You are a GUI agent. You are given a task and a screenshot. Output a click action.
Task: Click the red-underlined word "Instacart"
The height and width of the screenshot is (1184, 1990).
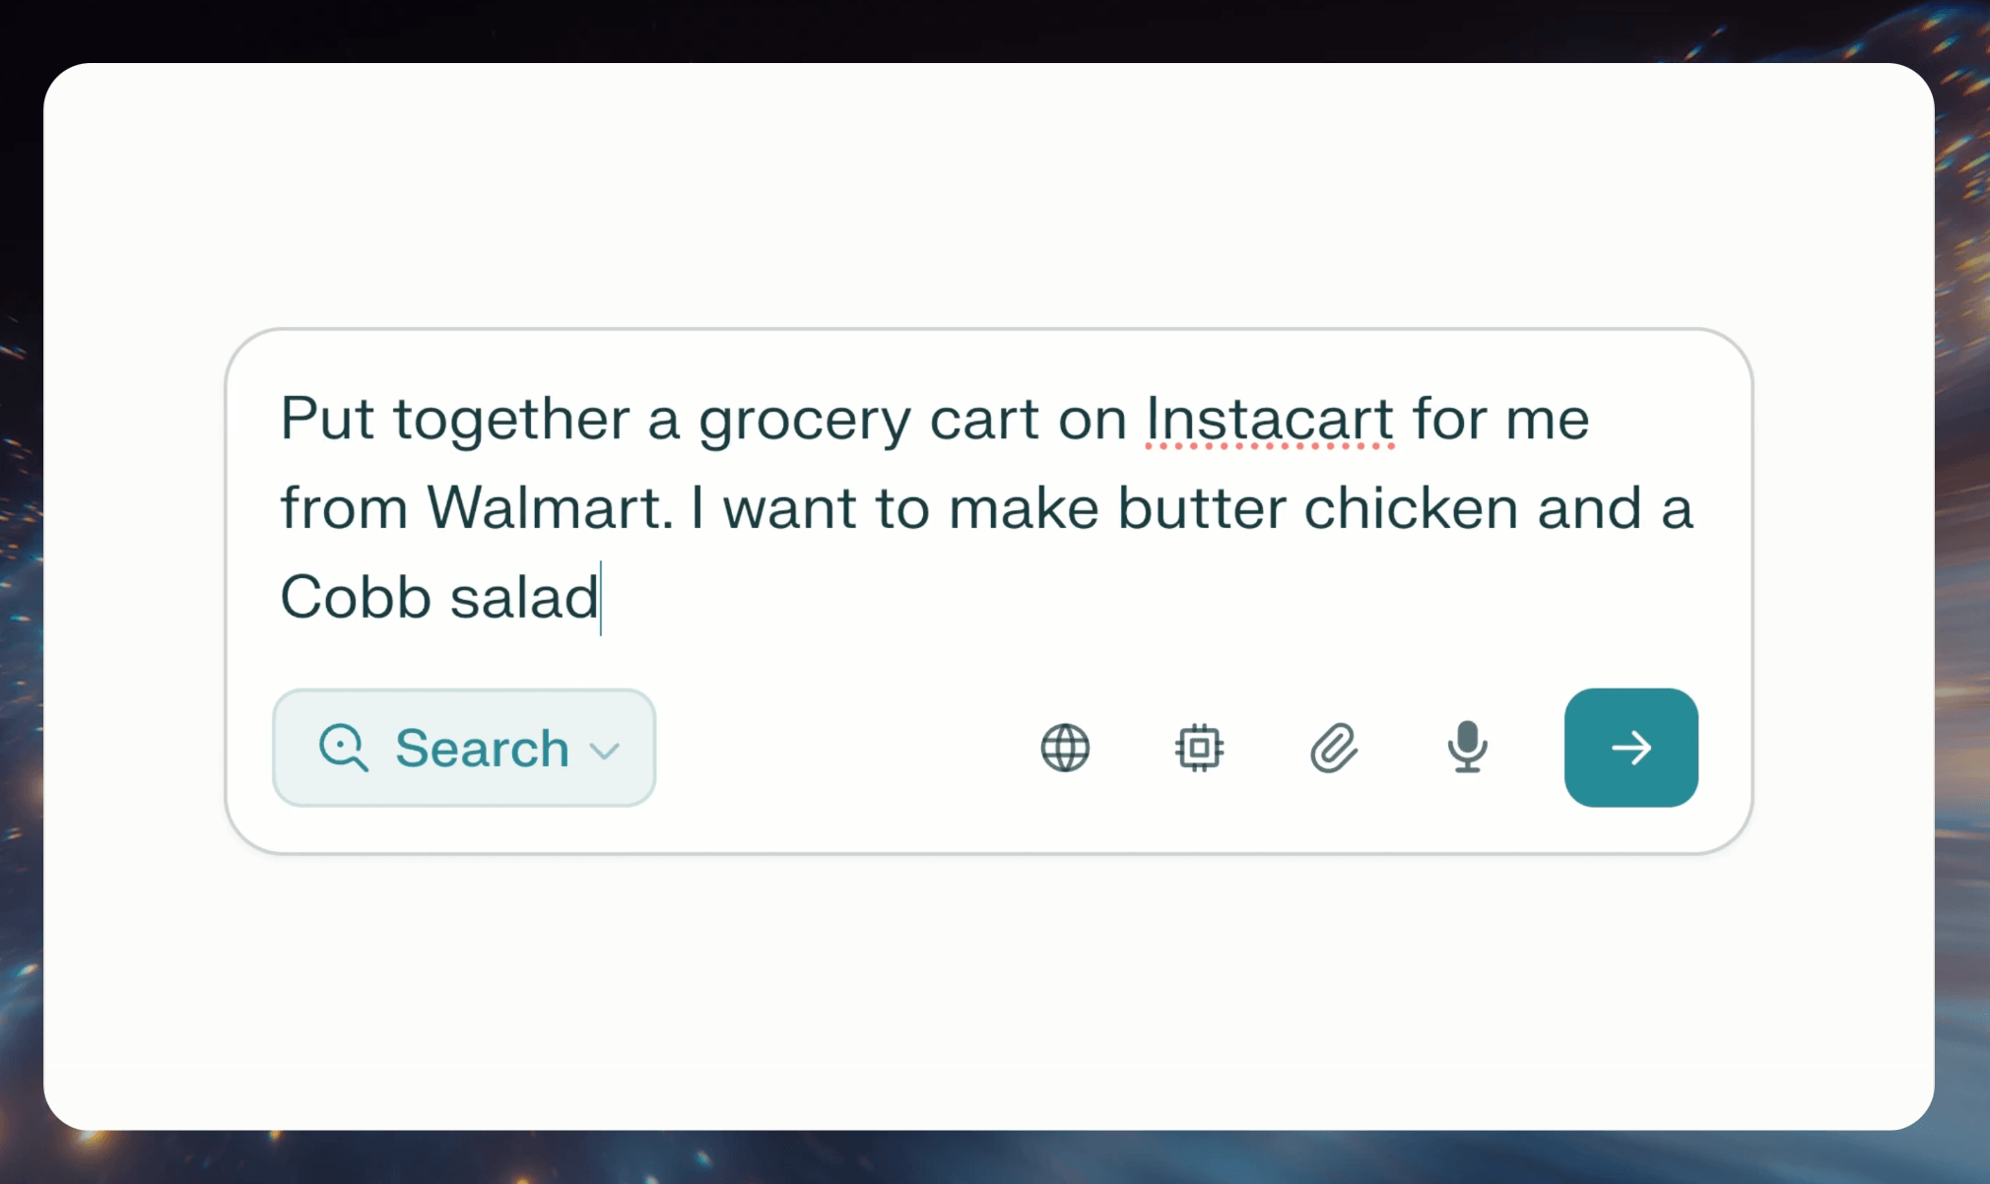(x=1269, y=420)
